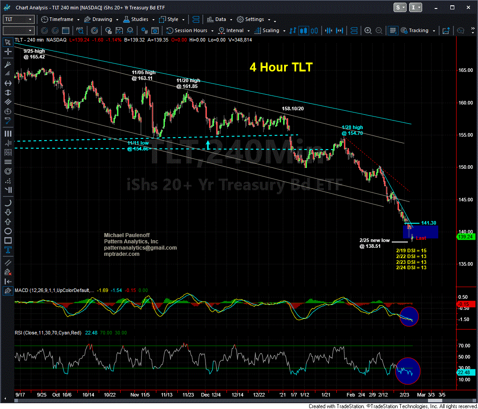This screenshot has height=409, width=478.
Task: Select the crosshair cursor tool
Action: (8, 52)
